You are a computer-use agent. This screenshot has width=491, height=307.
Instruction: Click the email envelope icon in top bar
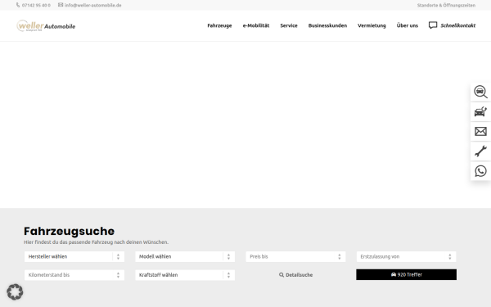(61, 5)
